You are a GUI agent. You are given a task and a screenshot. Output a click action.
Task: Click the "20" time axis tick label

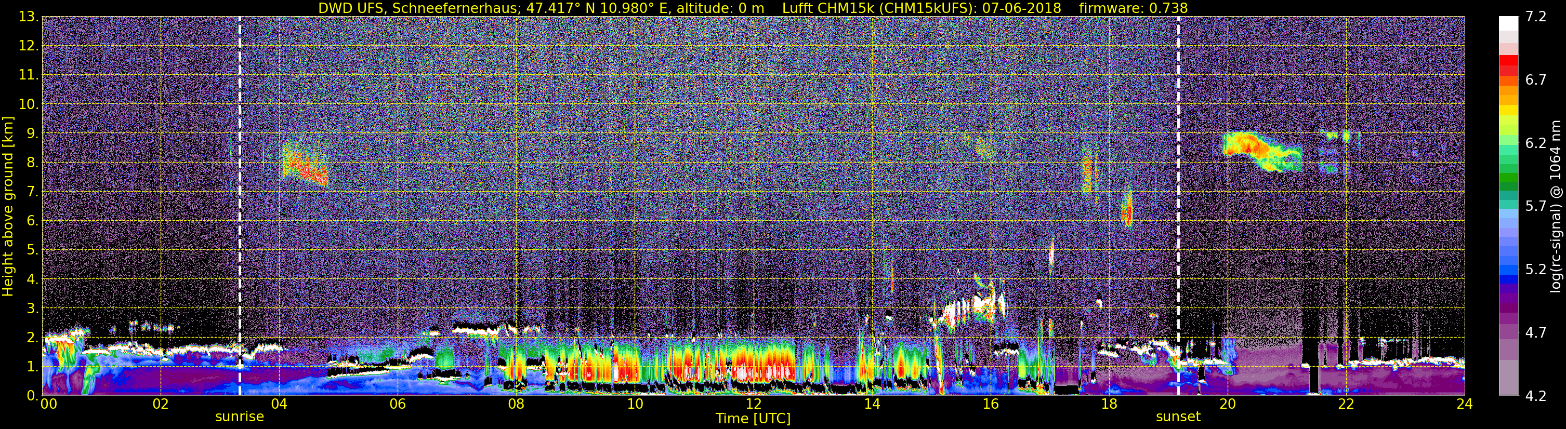tap(1228, 405)
